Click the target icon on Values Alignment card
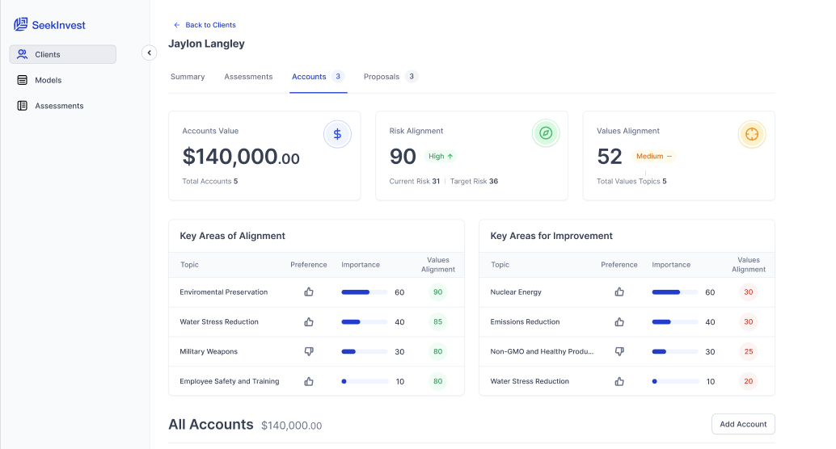836x449 pixels. click(x=752, y=134)
